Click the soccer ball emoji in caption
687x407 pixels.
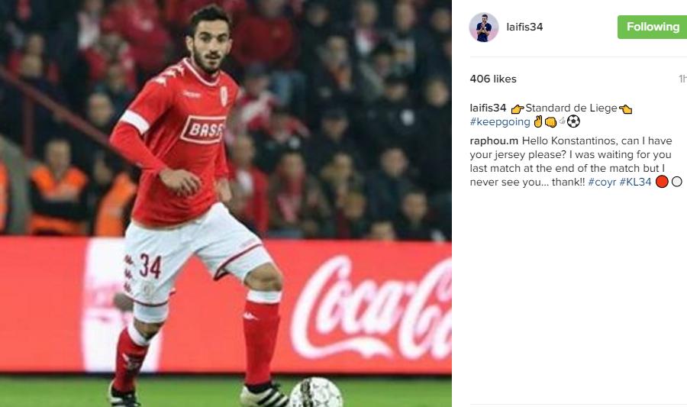(x=573, y=121)
